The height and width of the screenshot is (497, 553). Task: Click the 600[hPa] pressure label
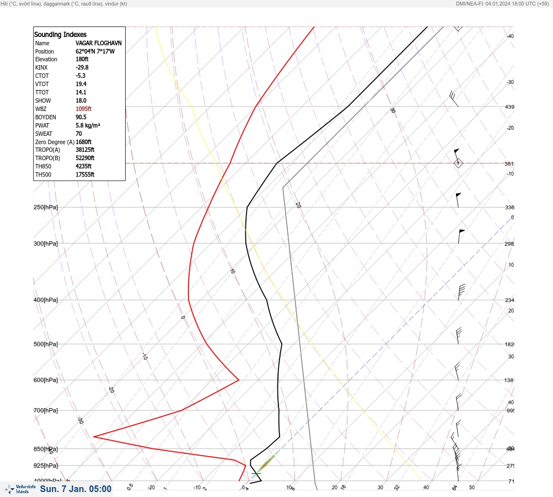tap(46, 380)
